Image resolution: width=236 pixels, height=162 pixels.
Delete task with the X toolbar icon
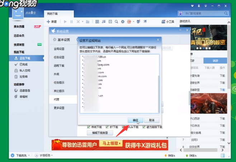pos(78,22)
